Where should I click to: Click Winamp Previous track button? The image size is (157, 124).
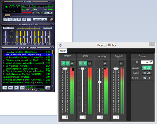click(5, 19)
